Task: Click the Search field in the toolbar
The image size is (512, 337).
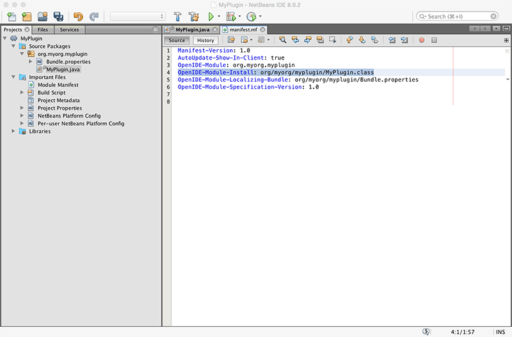Action: pos(457,17)
